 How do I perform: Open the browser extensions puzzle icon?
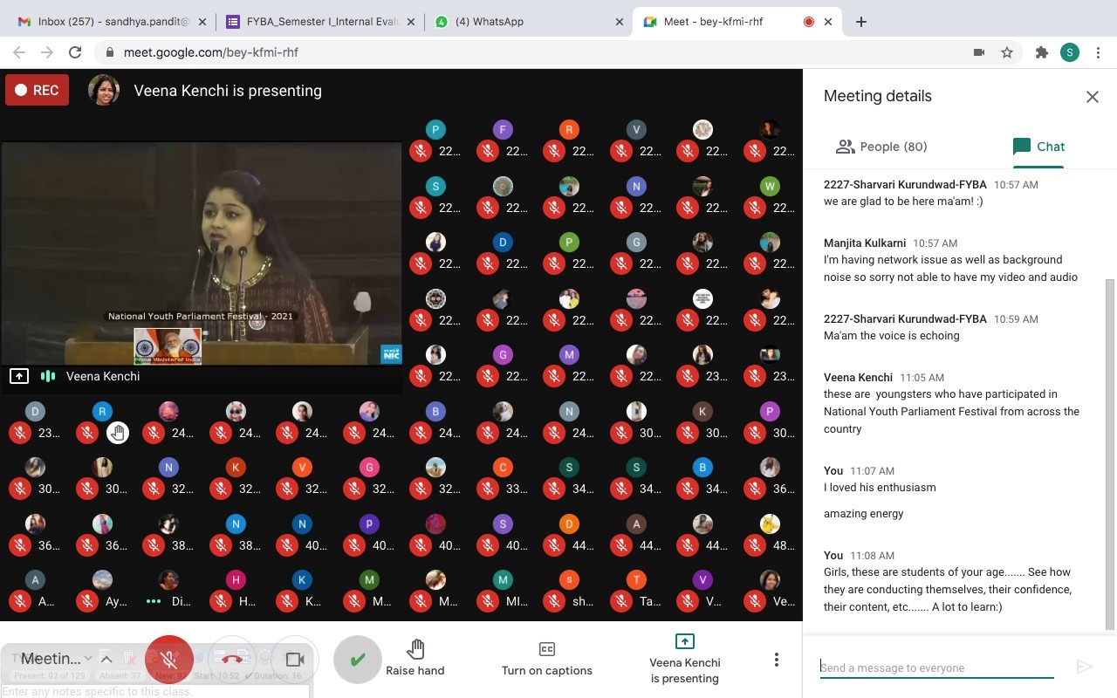(1042, 52)
